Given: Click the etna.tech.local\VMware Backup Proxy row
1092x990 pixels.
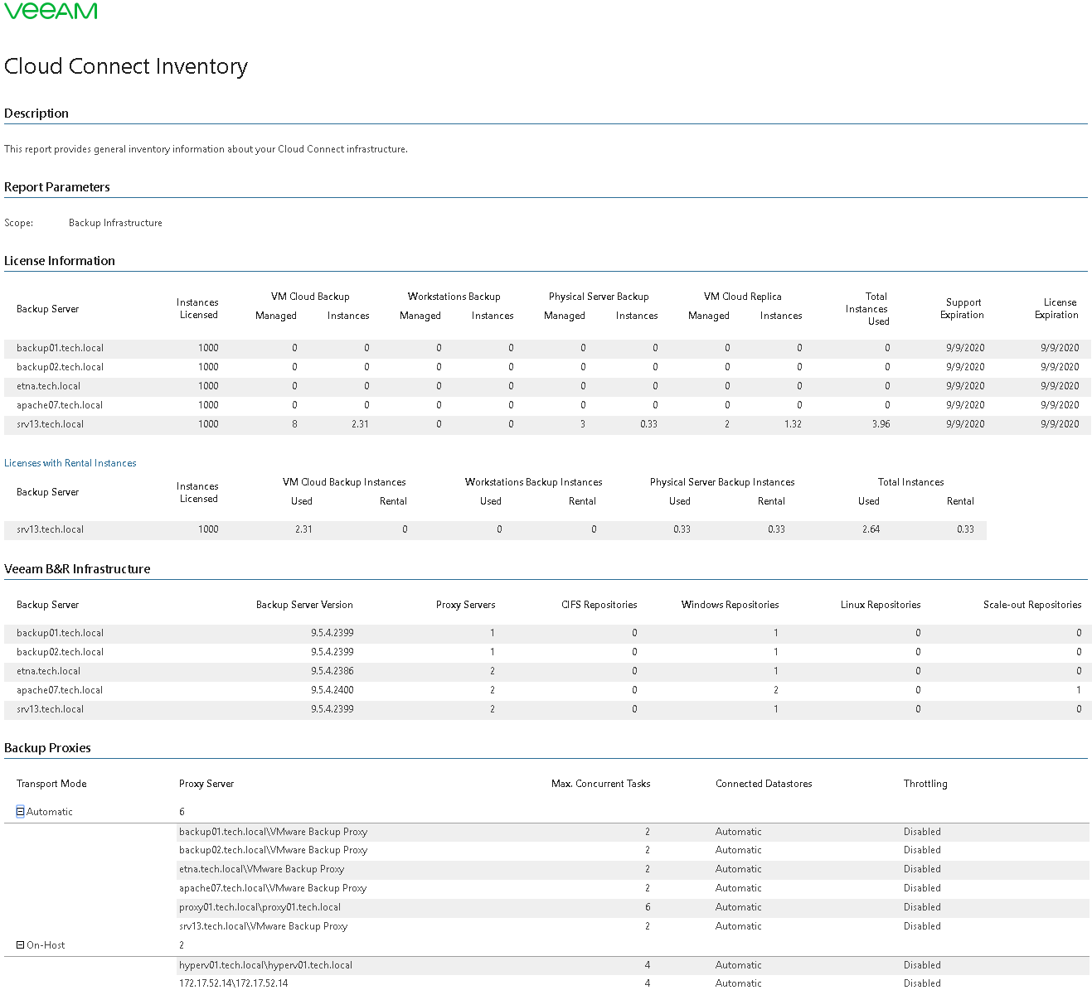Looking at the screenshot, I should tap(633, 869).
